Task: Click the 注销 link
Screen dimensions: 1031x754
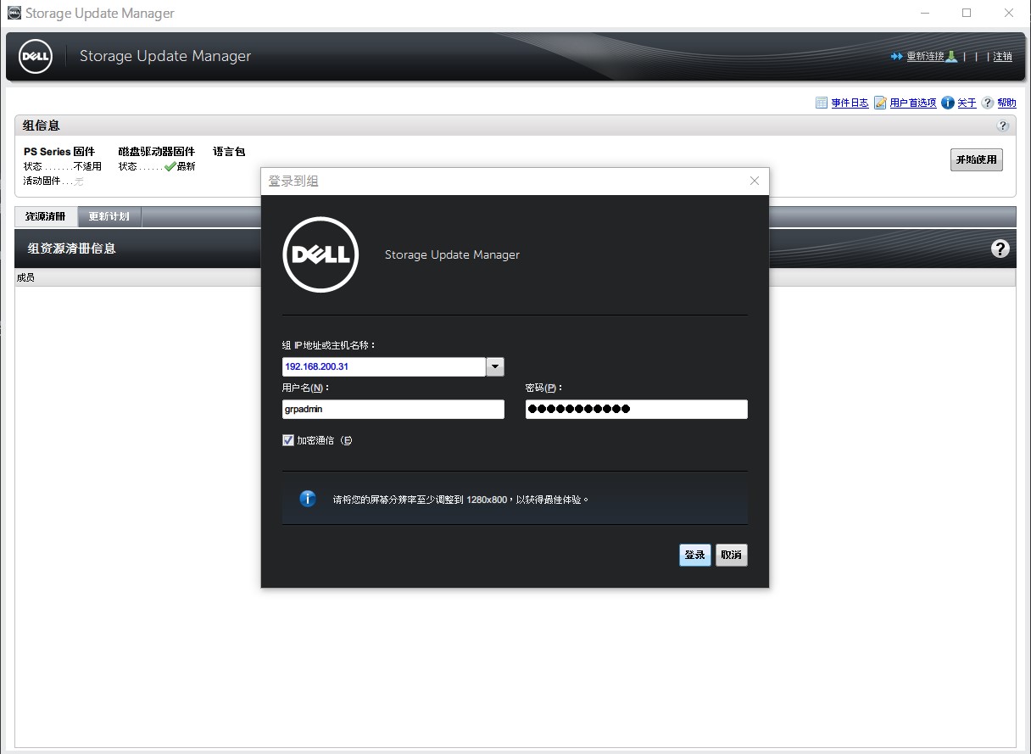Action: (x=1003, y=56)
